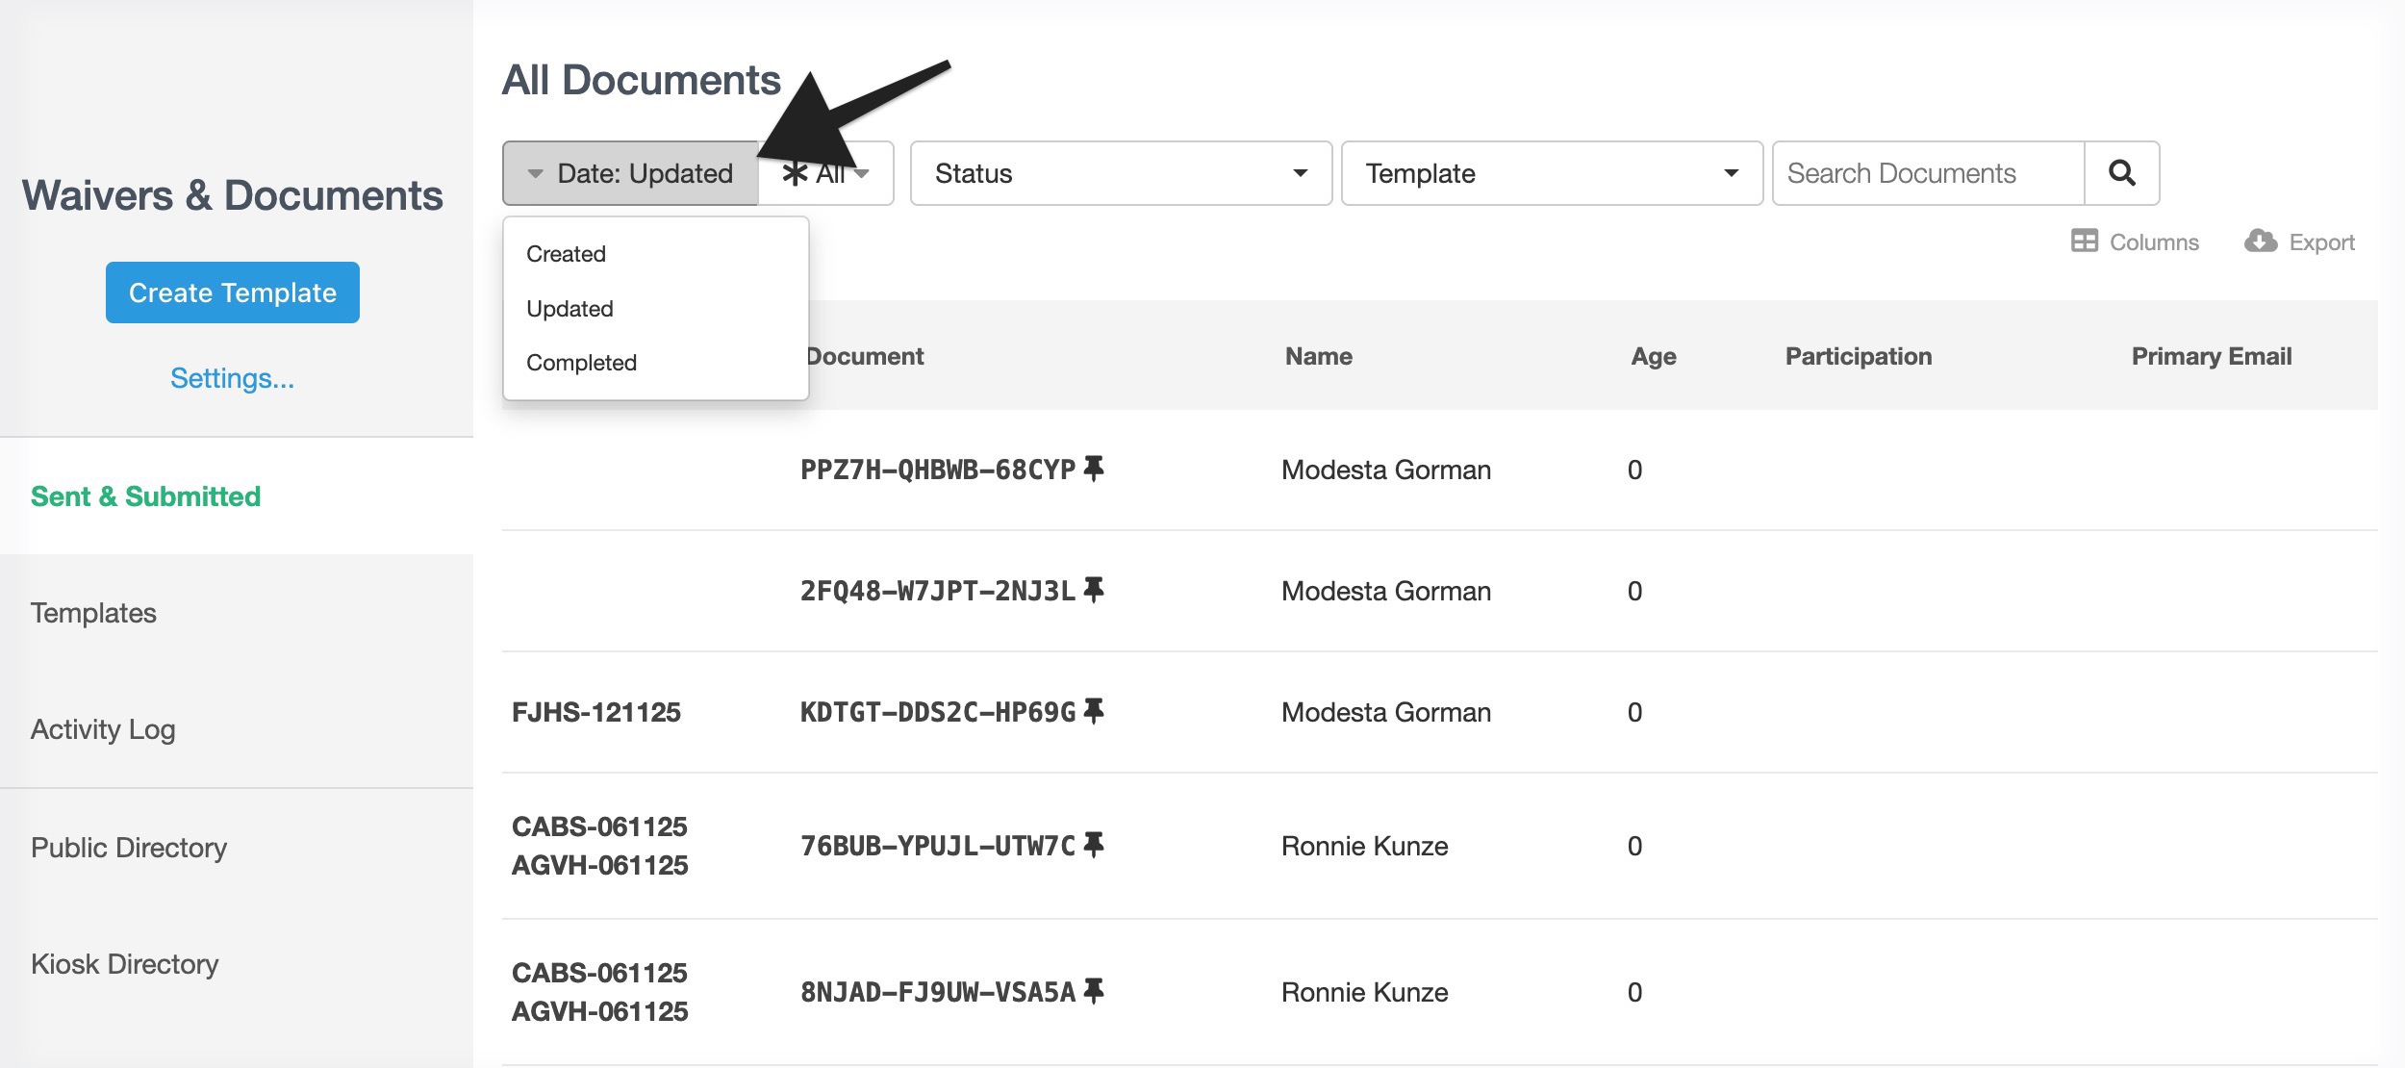Focus the Search Documents field
The height and width of the screenshot is (1068, 2405).
point(1928,173)
